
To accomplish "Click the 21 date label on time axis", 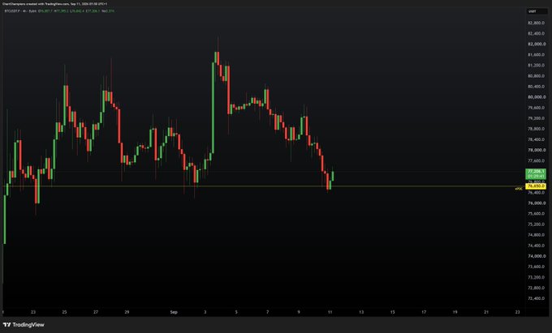I will click(x=486, y=312).
